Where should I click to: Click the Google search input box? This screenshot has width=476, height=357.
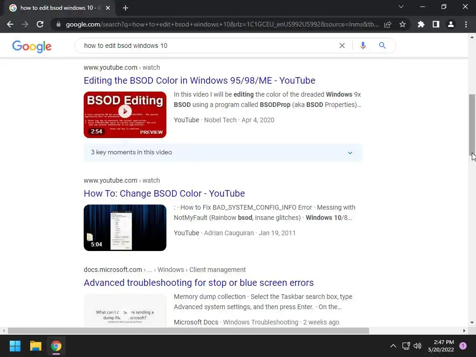[x=206, y=46]
